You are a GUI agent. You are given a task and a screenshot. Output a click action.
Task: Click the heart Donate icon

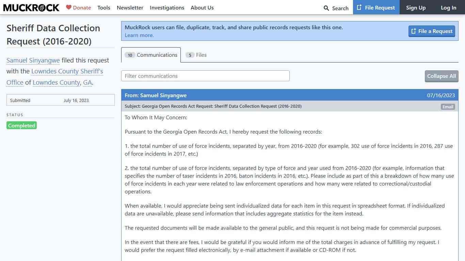[x=69, y=7]
